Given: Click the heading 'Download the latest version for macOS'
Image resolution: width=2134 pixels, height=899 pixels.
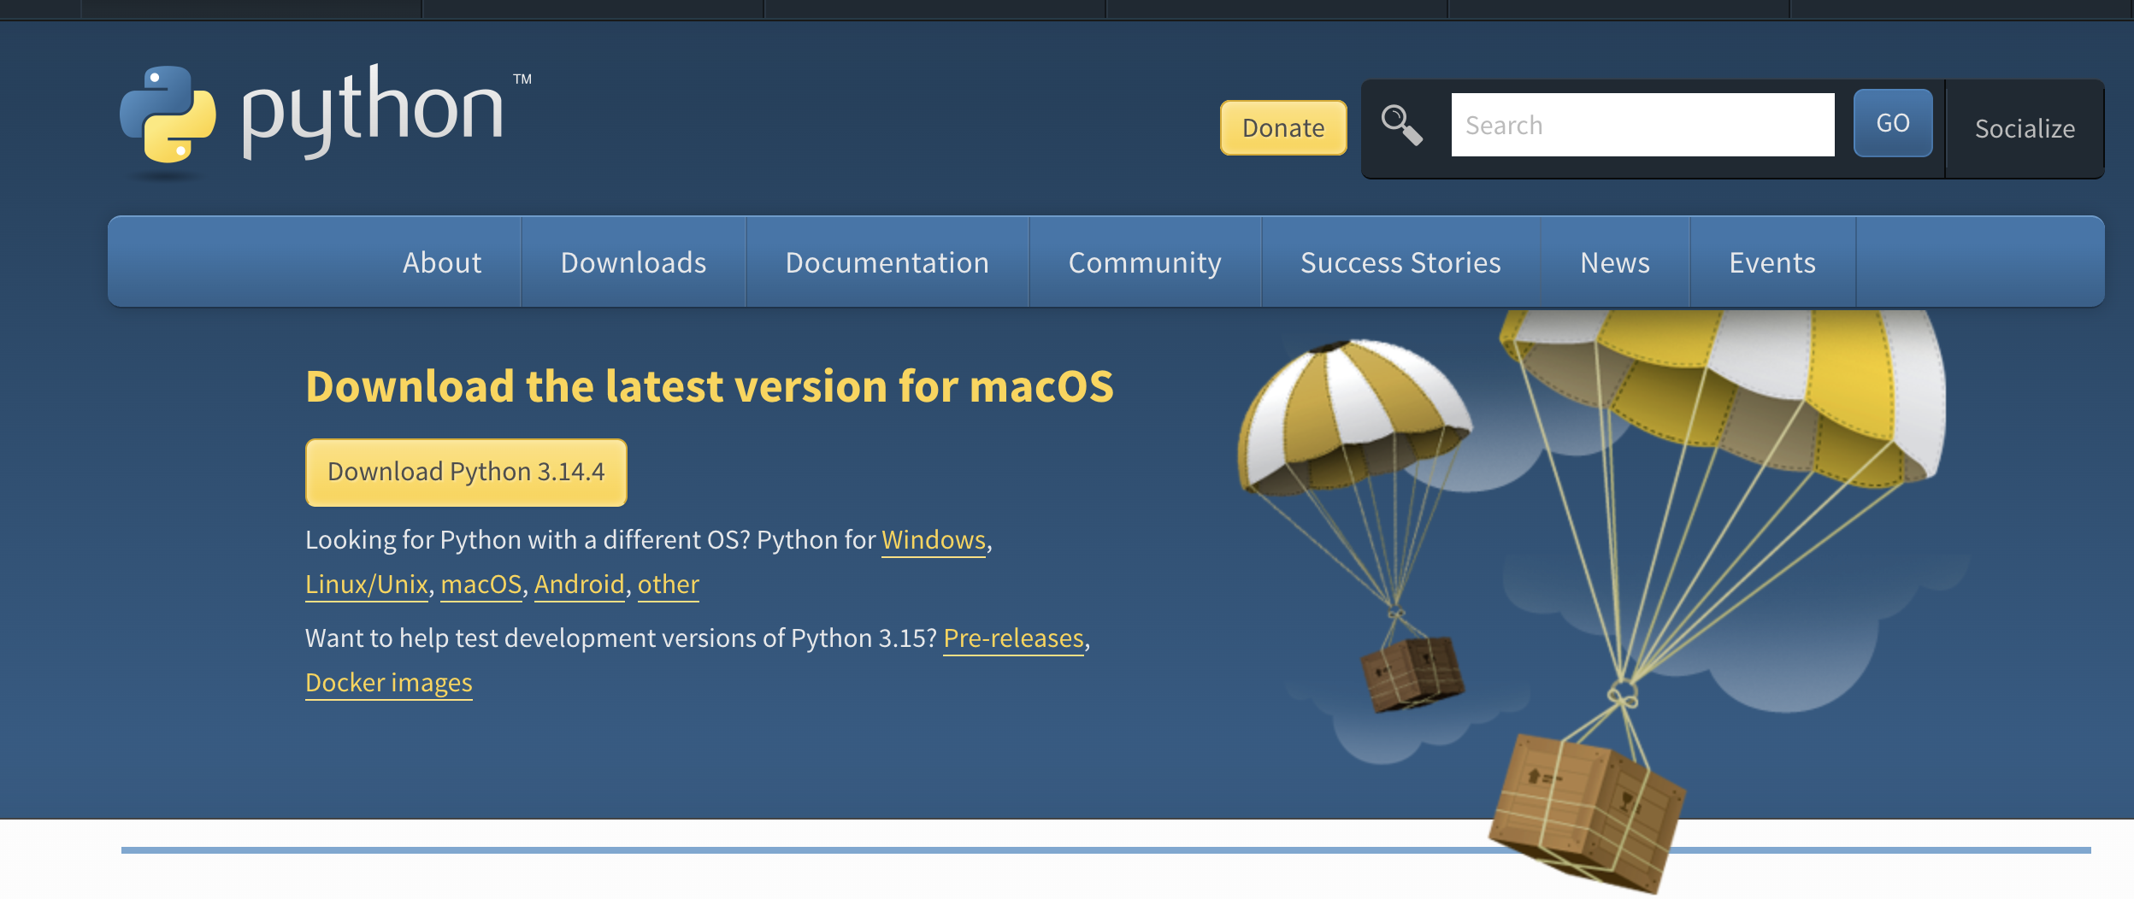Looking at the screenshot, I should coord(710,386).
